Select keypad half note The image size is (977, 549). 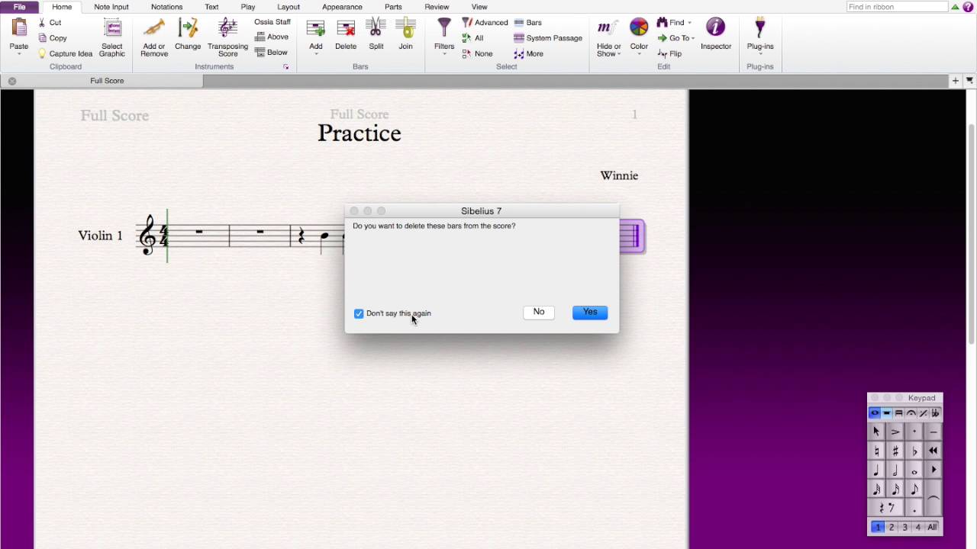[x=895, y=470]
